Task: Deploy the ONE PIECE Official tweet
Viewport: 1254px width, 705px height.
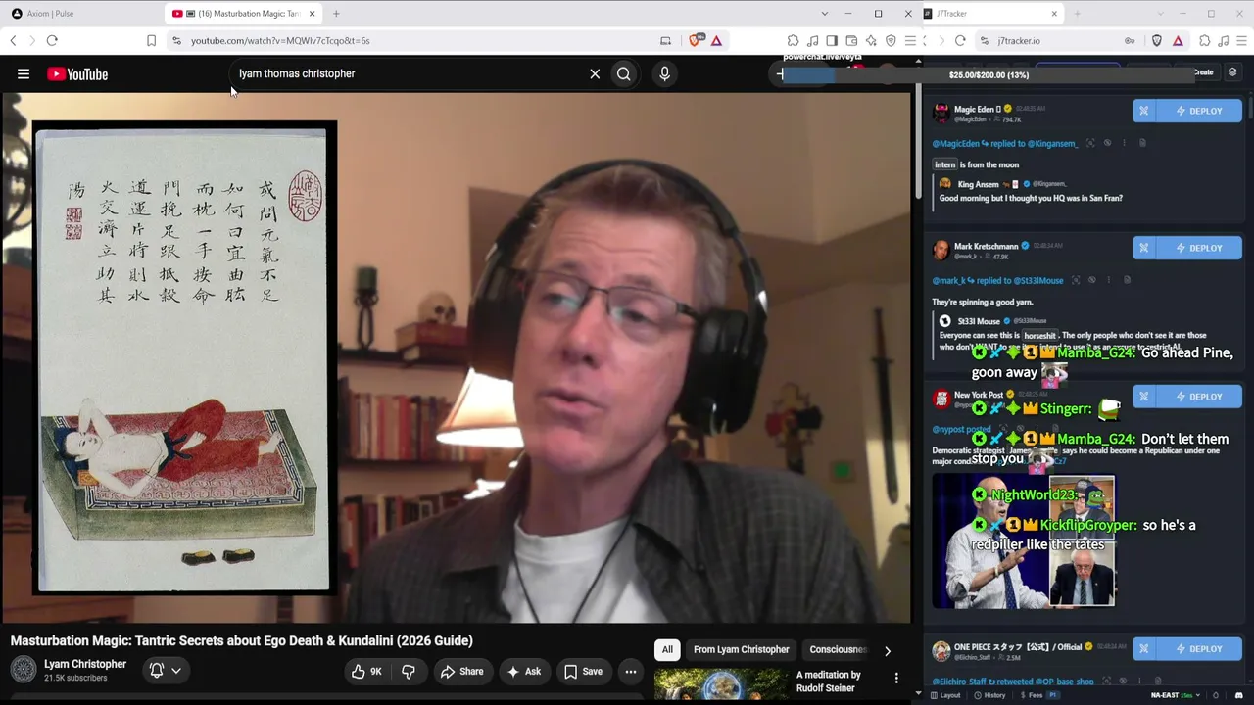Action: [1199, 648]
